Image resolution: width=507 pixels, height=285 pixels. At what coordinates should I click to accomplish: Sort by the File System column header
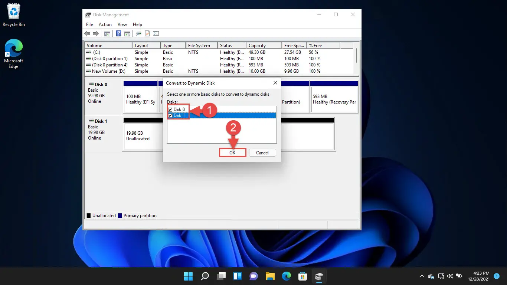(202, 46)
